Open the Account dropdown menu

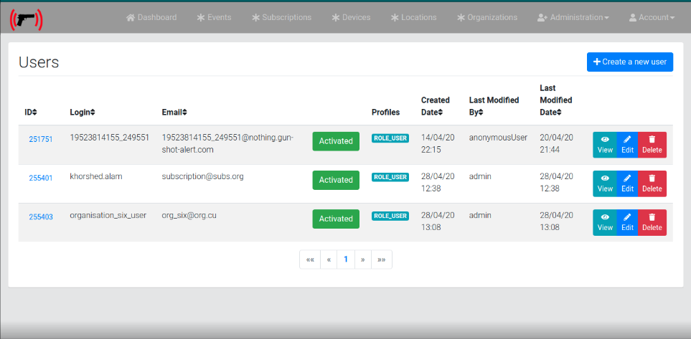[652, 17]
